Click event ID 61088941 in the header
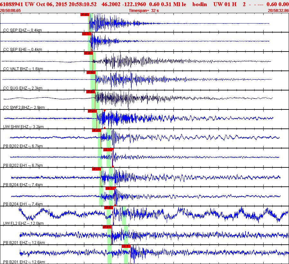The height and width of the screenshot is (264, 289). [12, 5]
